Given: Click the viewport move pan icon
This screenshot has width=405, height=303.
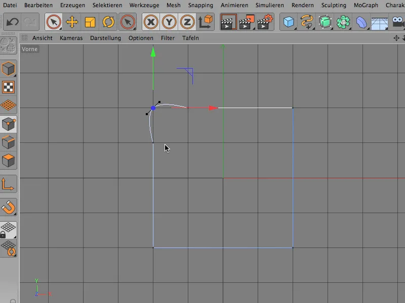Looking at the screenshot, I should pos(396,38).
